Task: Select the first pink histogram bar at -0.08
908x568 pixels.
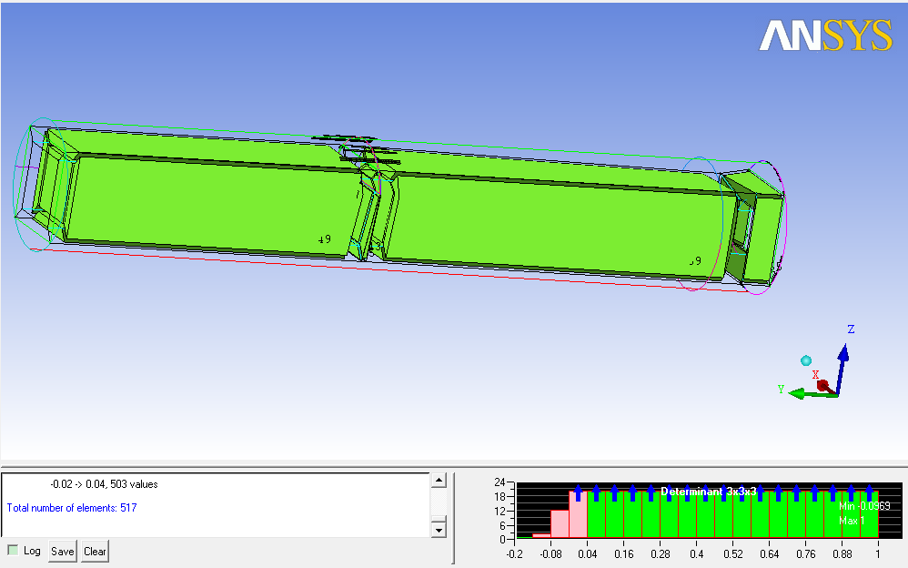Action: click(x=560, y=523)
